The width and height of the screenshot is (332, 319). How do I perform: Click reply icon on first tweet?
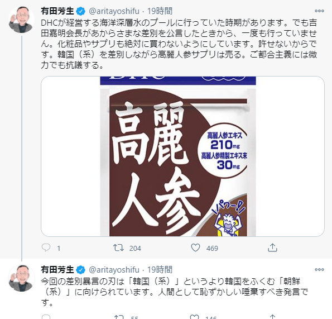[x=46, y=247]
